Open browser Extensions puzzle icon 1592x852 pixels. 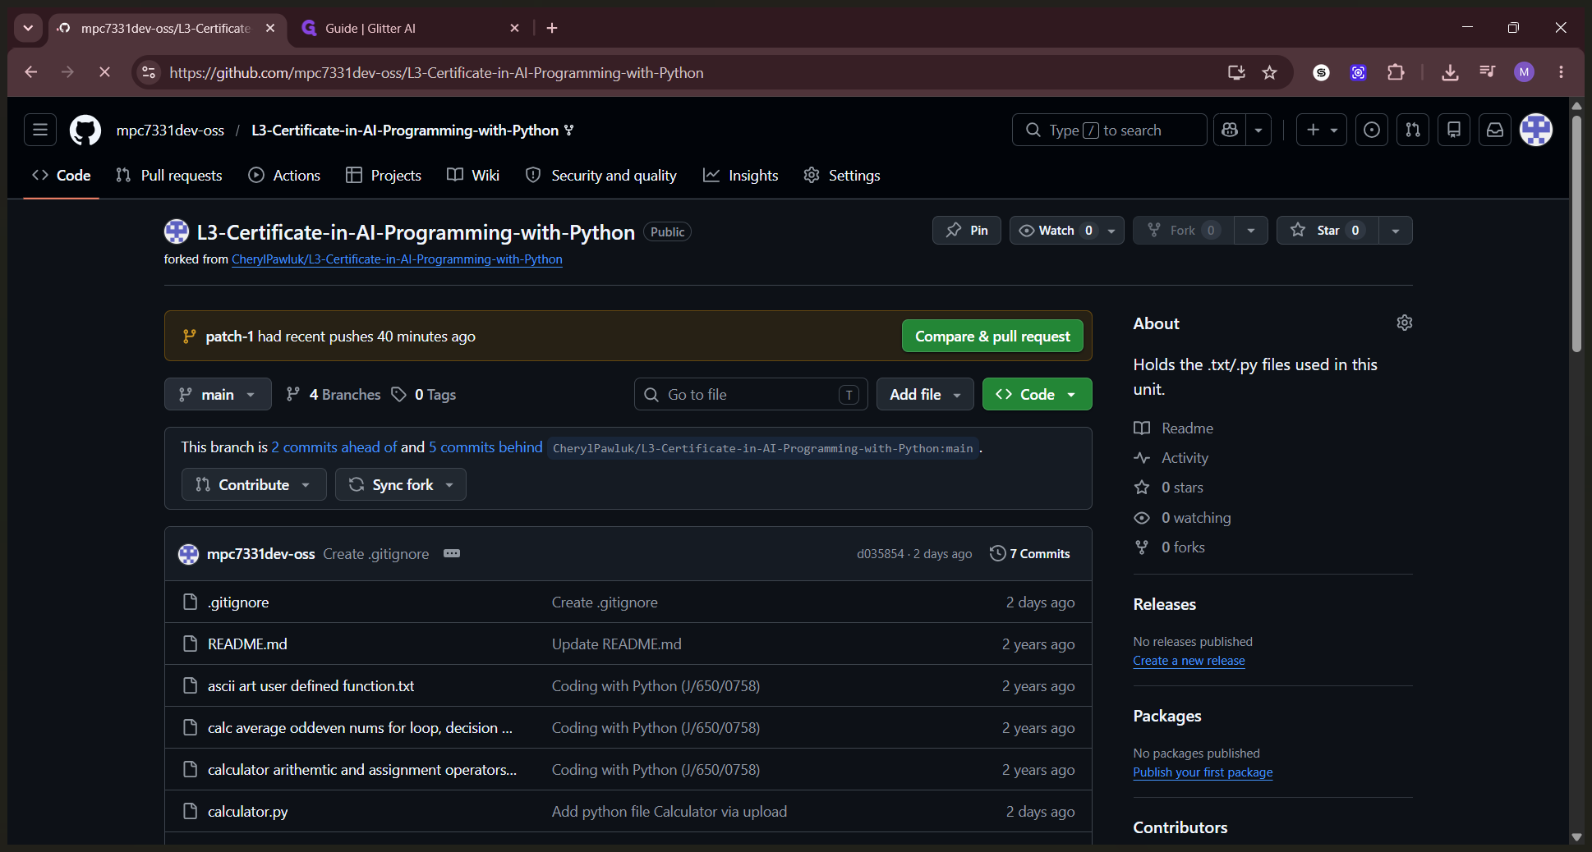(1396, 72)
